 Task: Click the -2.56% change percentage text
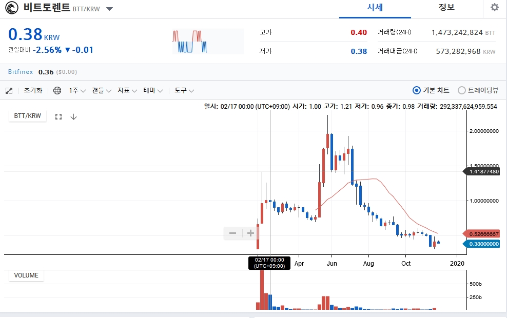47,50
